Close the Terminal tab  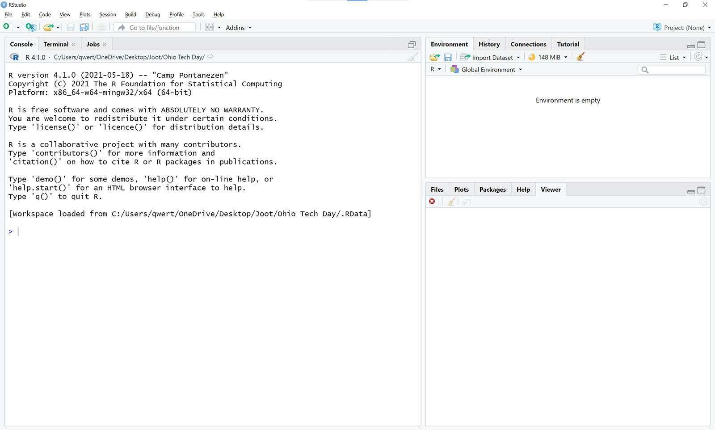point(74,44)
